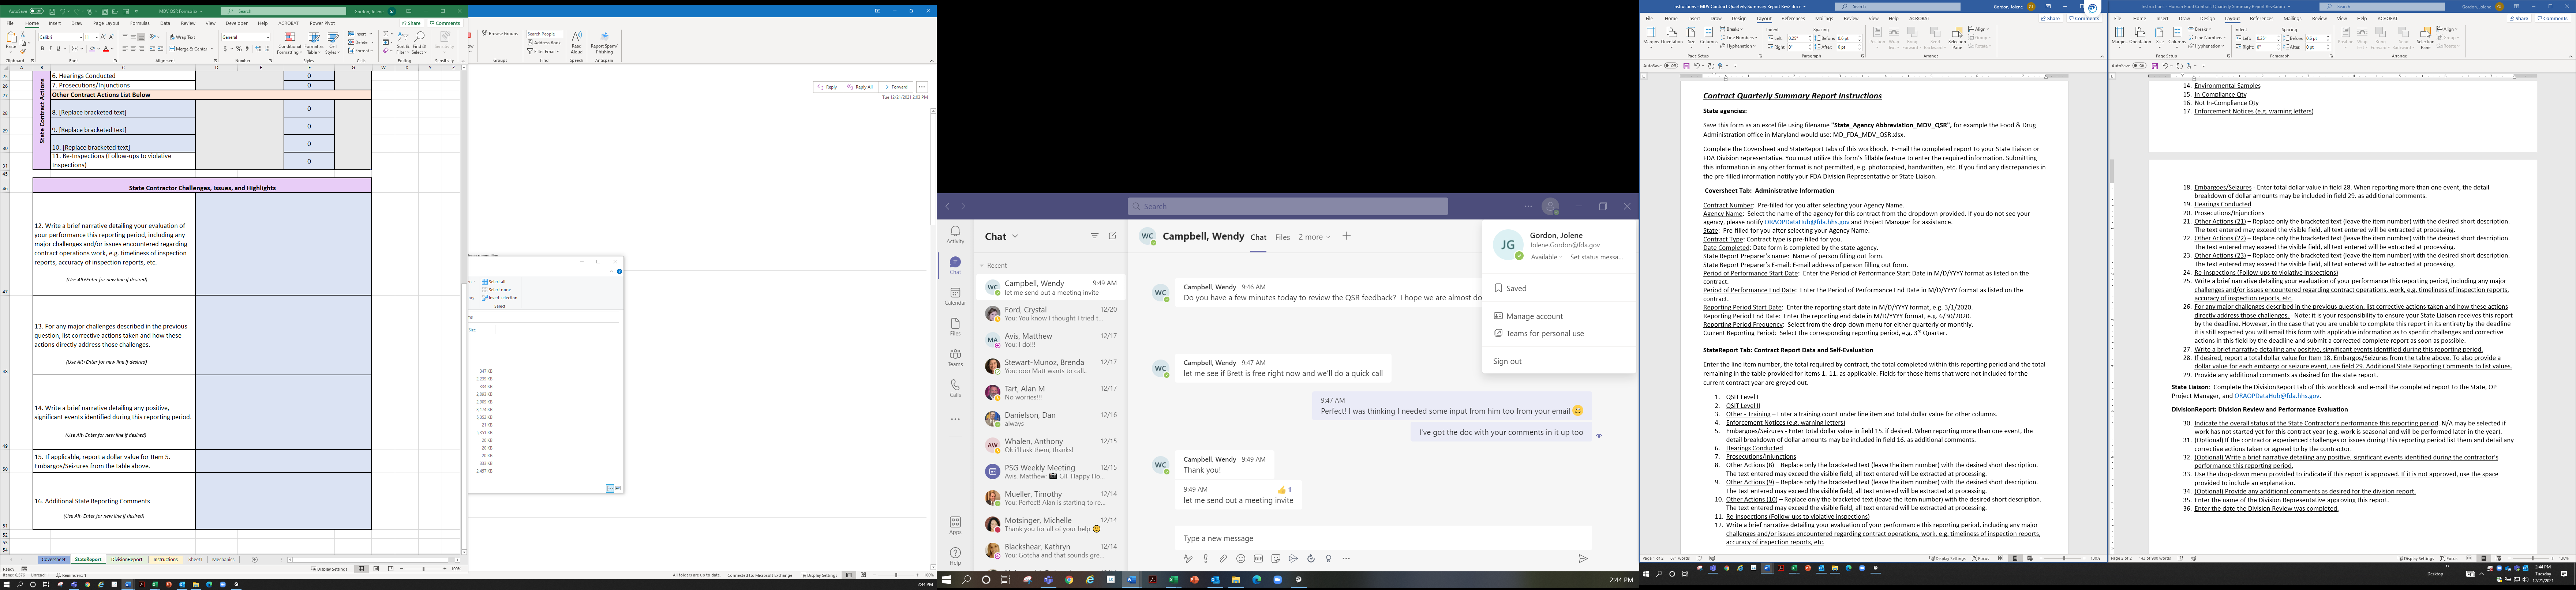Toggle AutoSave in the Human Food Word document
2576x590 pixels.
(2139, 66)
